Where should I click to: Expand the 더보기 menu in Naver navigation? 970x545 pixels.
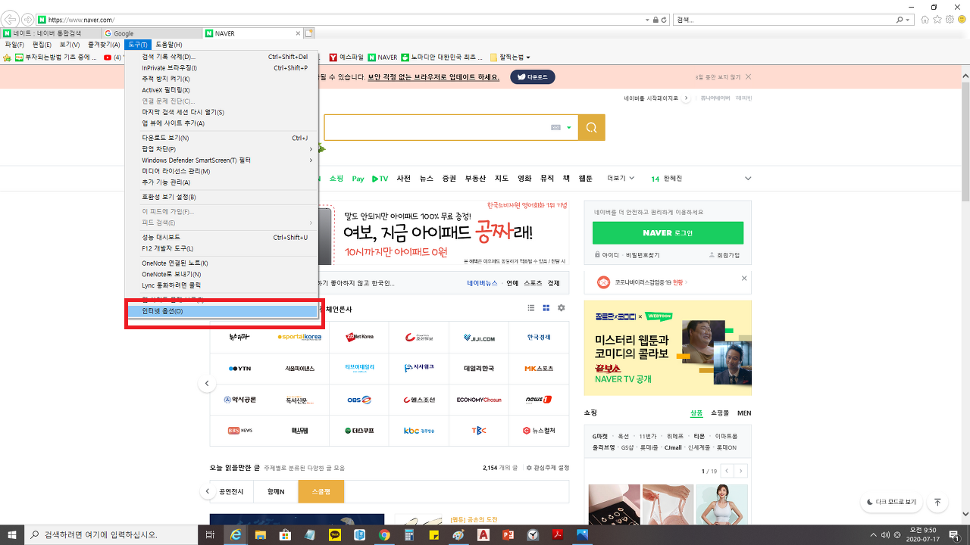pyautogui.click(x=621, y=179)
